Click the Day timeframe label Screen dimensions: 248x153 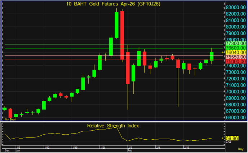pyautogui.click(x=240, y=149)
